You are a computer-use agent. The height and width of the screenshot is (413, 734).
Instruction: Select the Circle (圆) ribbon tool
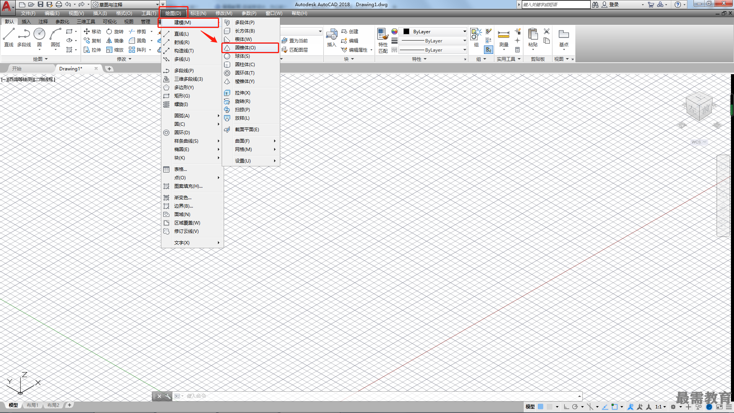(39, 37)
